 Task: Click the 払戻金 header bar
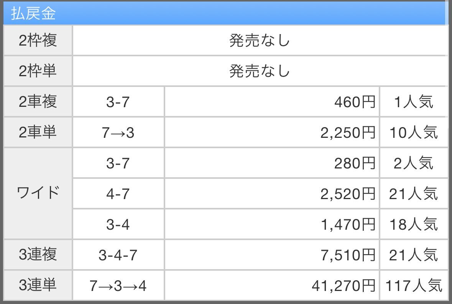pos(225,13)
